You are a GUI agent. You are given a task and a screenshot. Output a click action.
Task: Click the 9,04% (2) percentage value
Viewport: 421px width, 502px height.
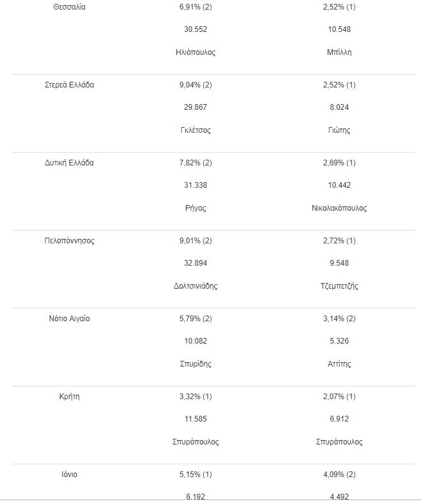(195, 85)
